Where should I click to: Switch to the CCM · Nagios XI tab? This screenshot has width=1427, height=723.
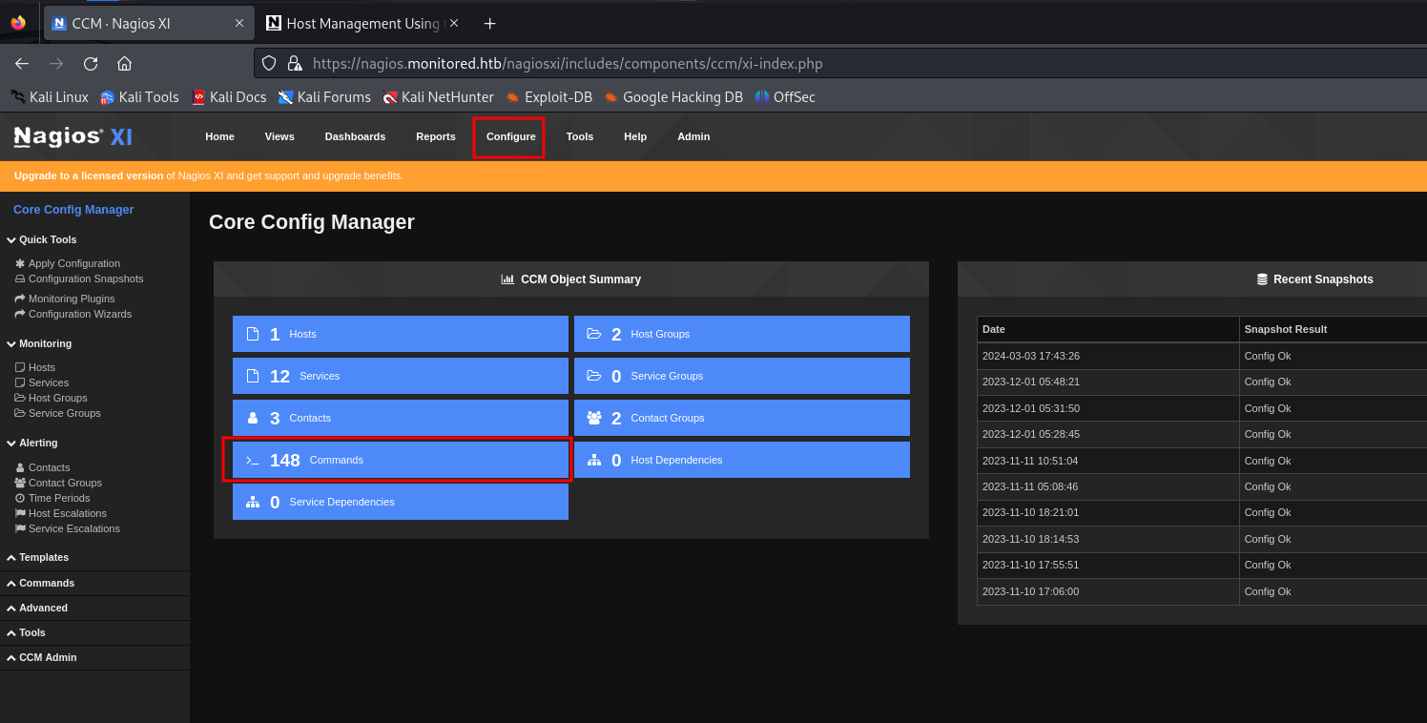[x=149, y=23]
